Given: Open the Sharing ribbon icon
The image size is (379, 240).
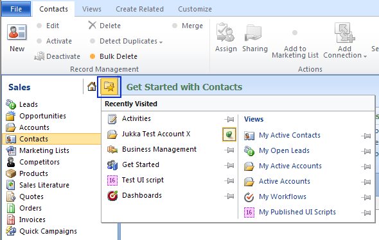Looking at the screenshot, I should [253, 33].
